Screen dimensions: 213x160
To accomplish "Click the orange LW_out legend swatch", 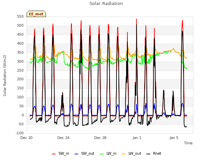I will pyautogui.click(x=124, y=154).
